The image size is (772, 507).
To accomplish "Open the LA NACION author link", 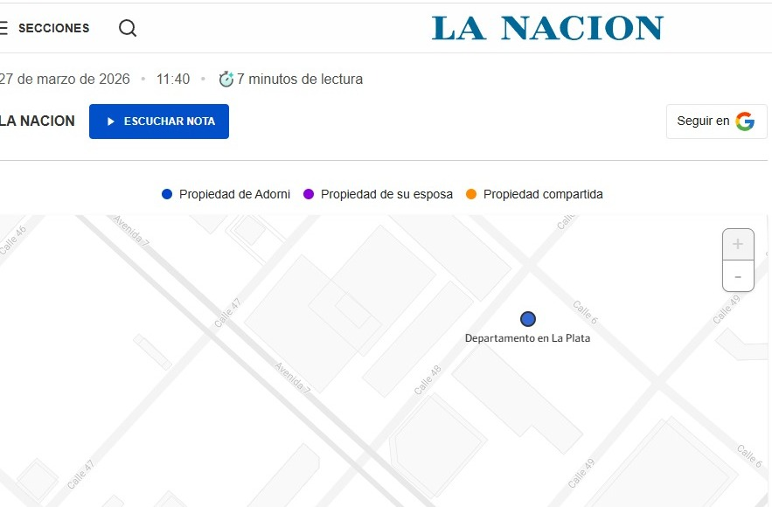I will coord(37,122).
